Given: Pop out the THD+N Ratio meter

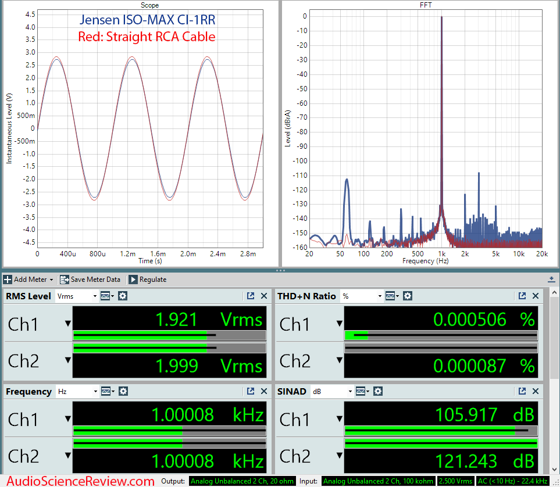Looking at the screenshot, I should point(522,296).
